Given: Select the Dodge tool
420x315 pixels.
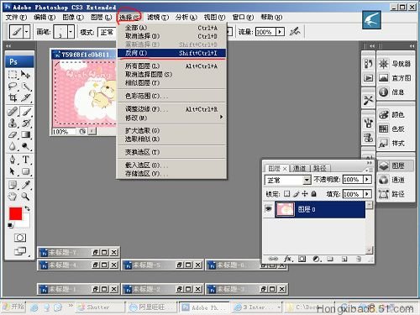Looking at the screenshot, I should pyautogui.click(x=26, y=146).
